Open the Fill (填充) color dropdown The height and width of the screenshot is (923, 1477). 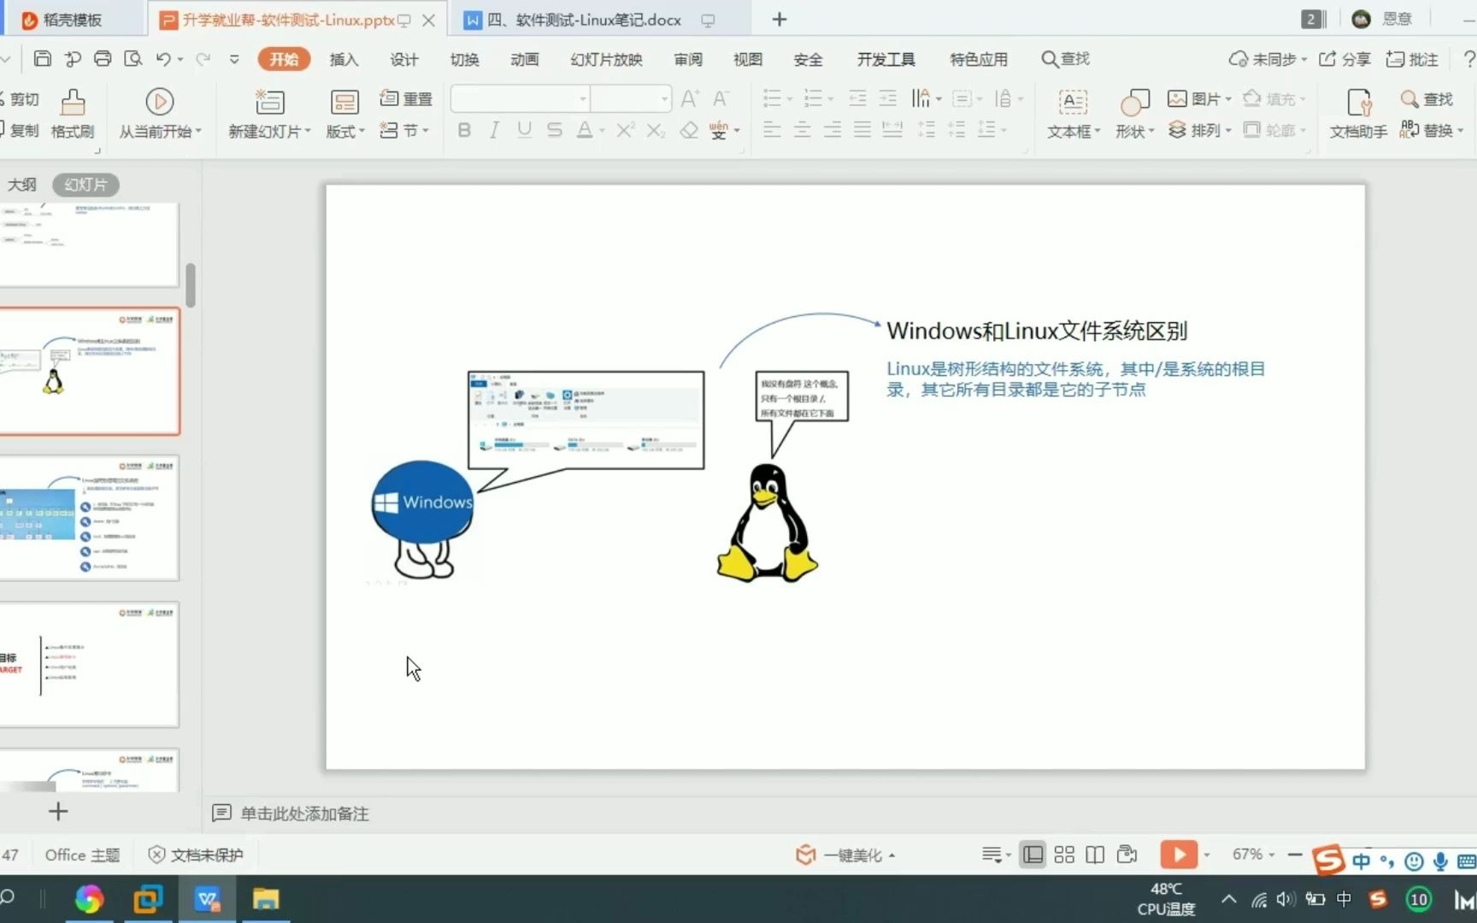[x=1274, y=98]
